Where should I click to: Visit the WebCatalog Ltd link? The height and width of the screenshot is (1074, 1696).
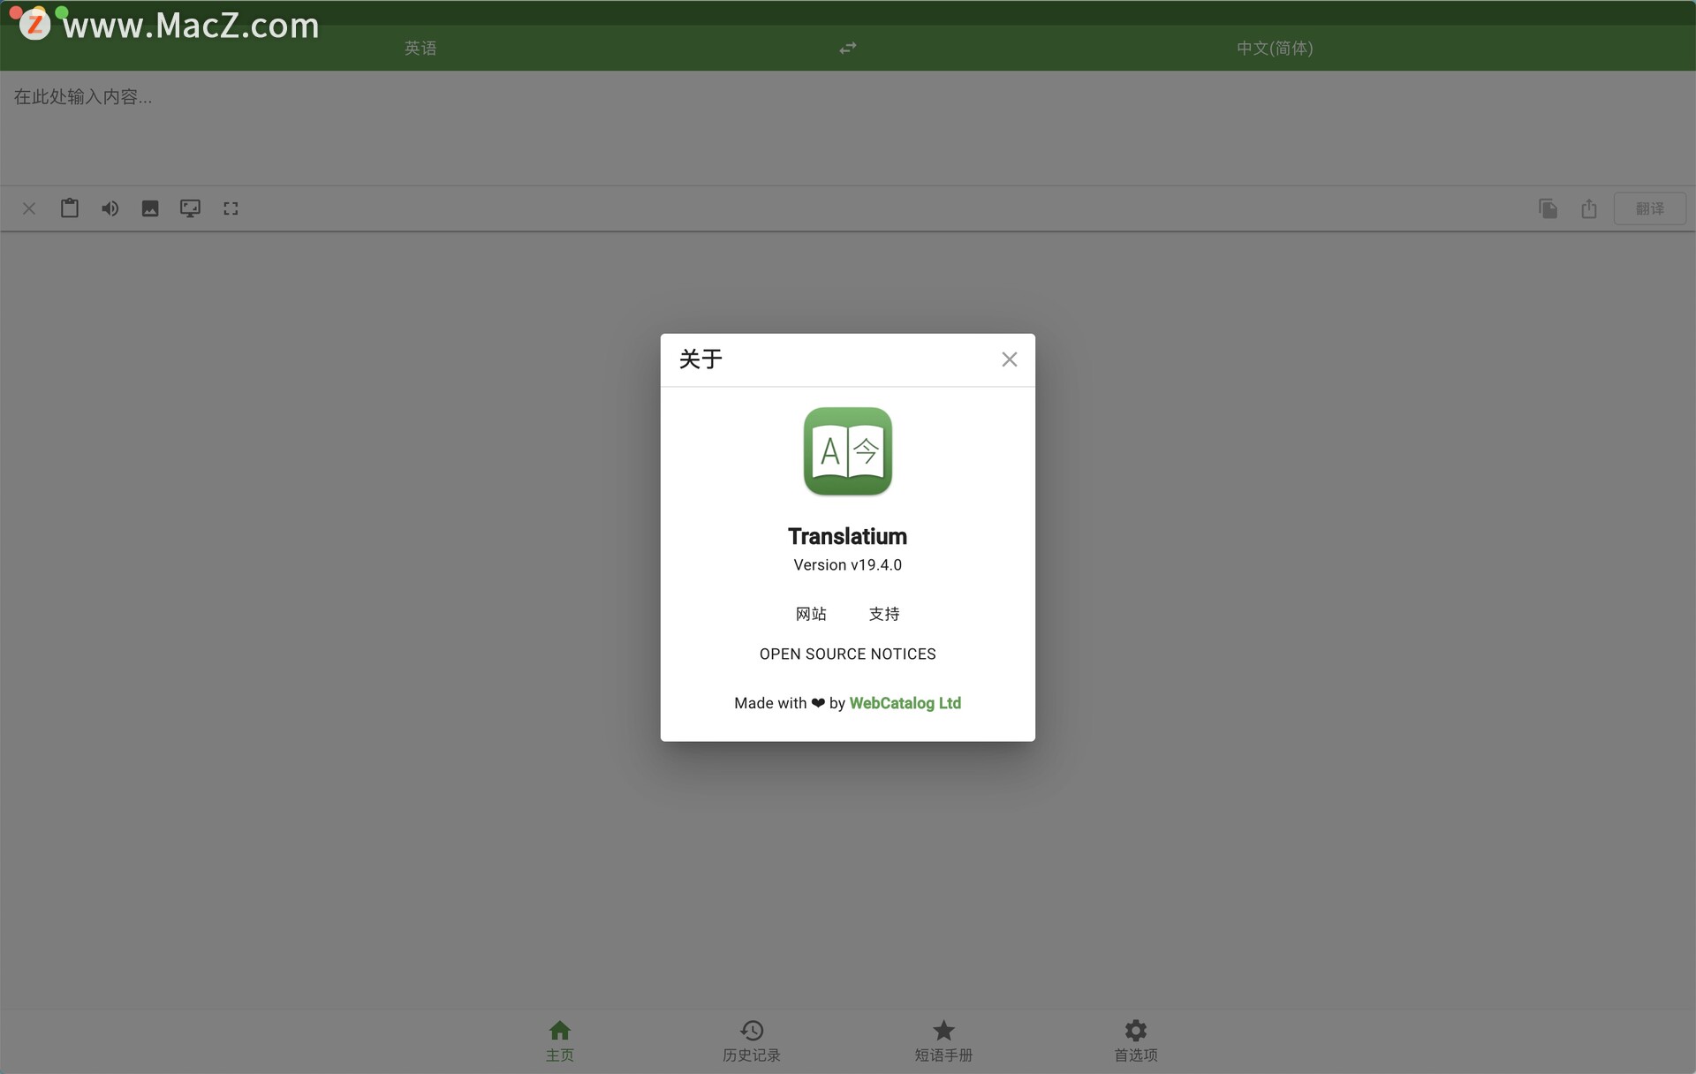(905, 703)
